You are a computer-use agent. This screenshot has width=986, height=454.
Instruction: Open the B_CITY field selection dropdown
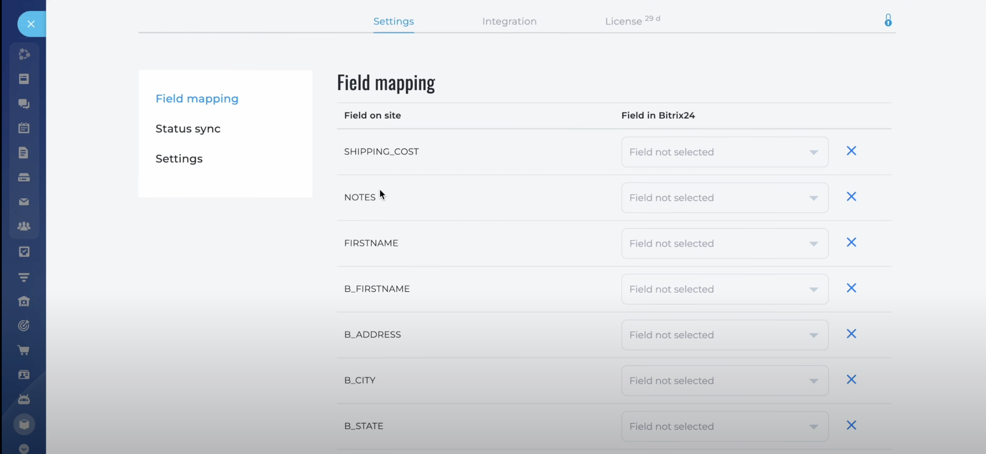pos(724,381)
